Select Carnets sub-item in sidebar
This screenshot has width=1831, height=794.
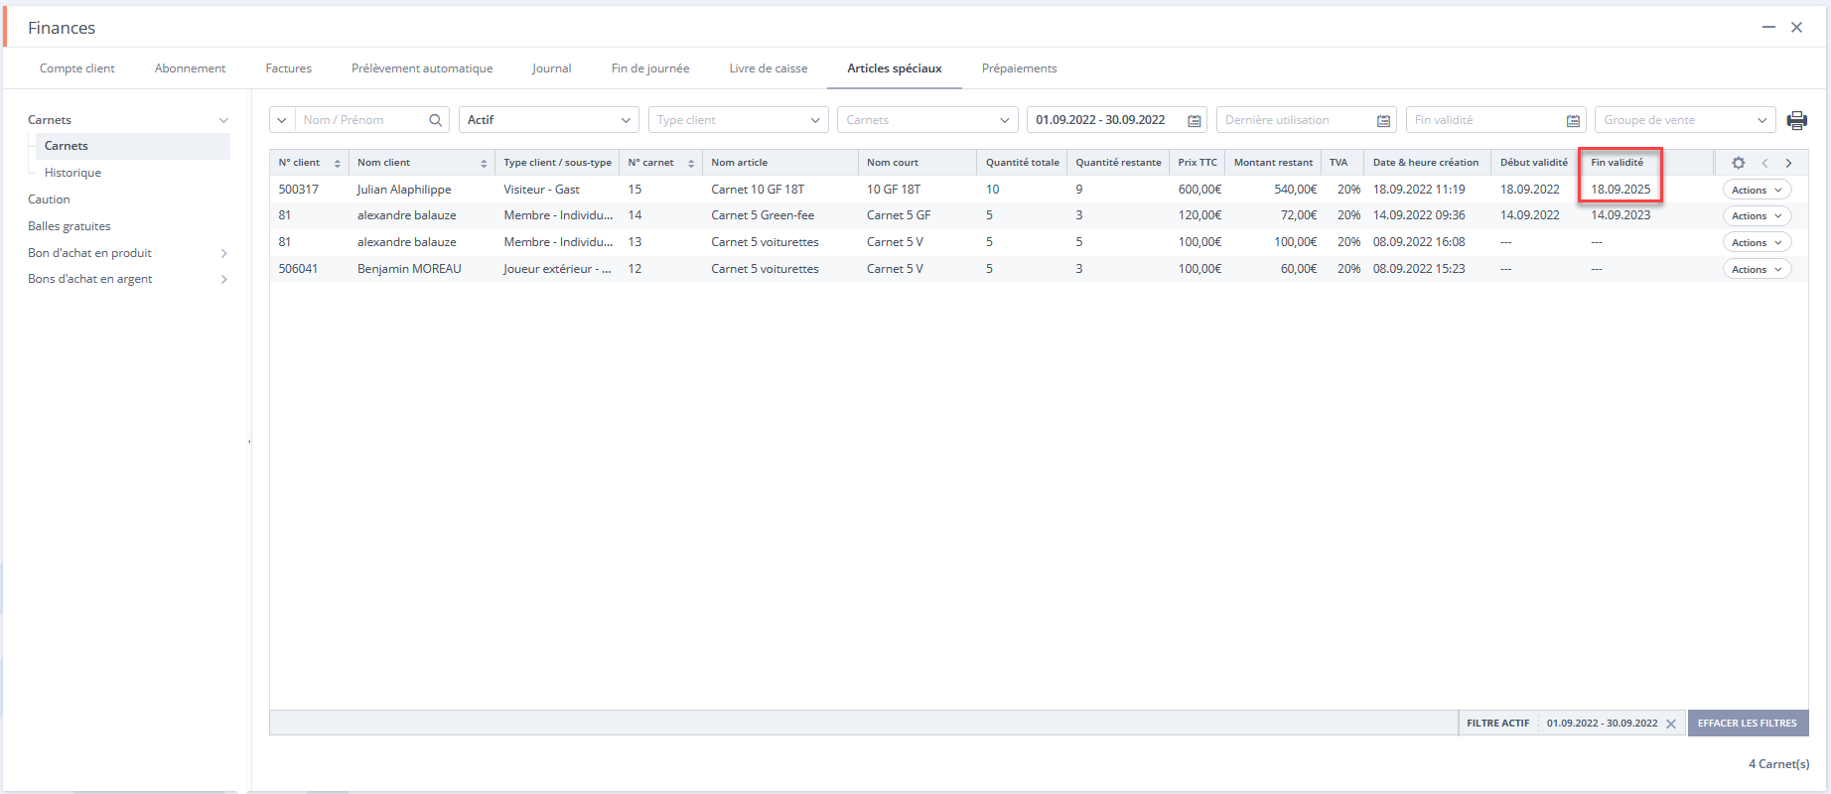(x=133, y=146)
